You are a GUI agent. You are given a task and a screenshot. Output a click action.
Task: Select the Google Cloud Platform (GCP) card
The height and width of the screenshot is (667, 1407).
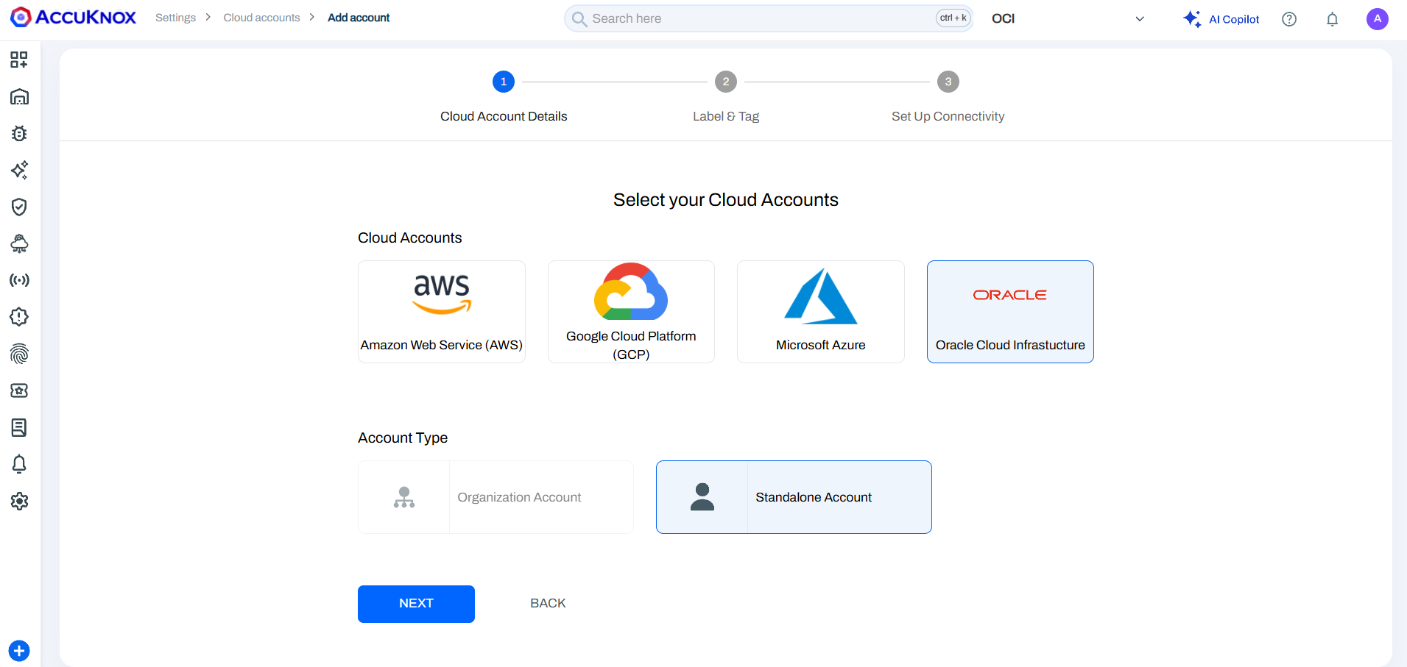tap(631, 311)
